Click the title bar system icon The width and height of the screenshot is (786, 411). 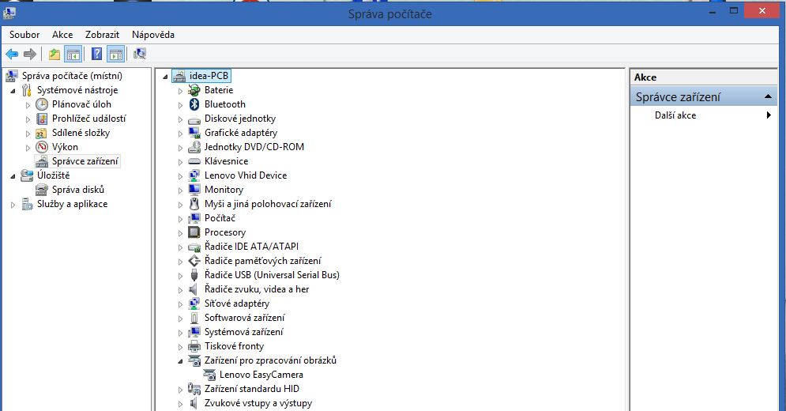click(x=9, y=13)
